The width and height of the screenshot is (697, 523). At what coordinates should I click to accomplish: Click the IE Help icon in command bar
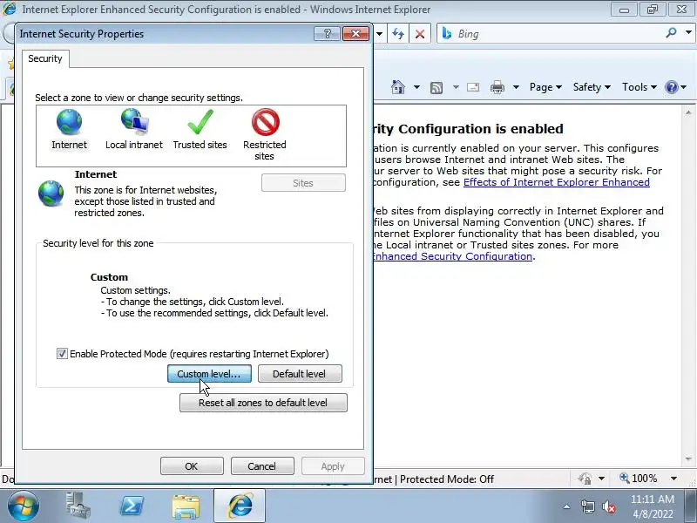671,87
